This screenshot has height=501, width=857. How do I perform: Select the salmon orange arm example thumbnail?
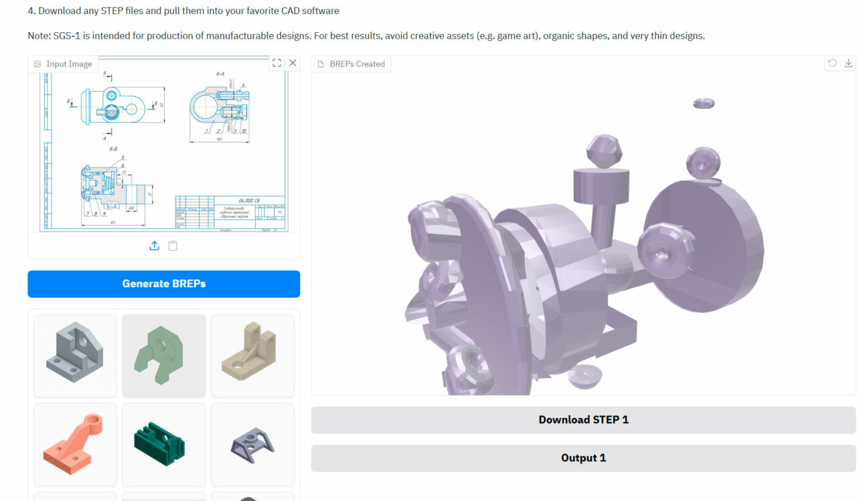pos(75,444)
